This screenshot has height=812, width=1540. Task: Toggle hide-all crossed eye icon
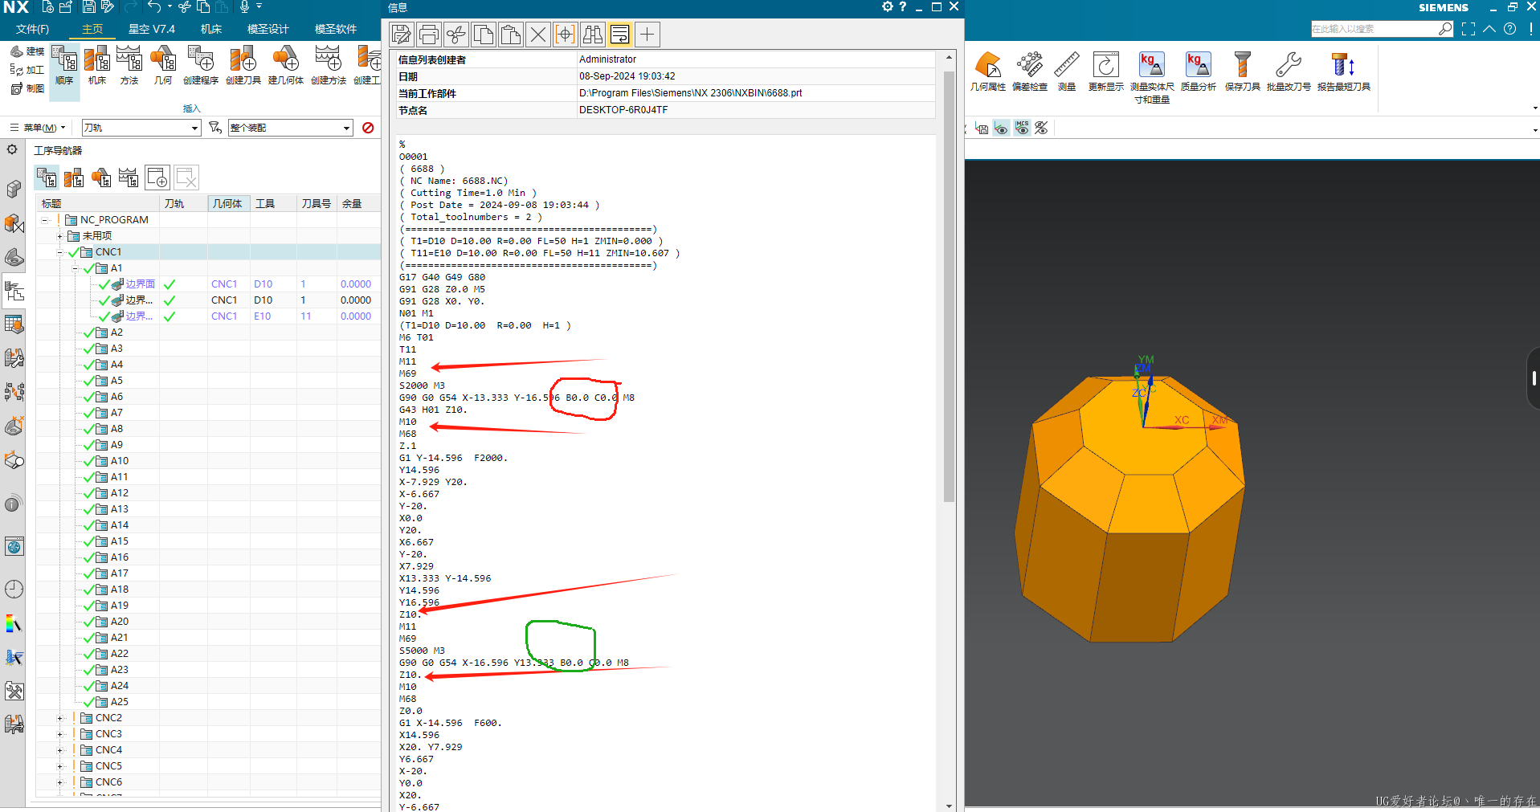tap(1041, 128)
